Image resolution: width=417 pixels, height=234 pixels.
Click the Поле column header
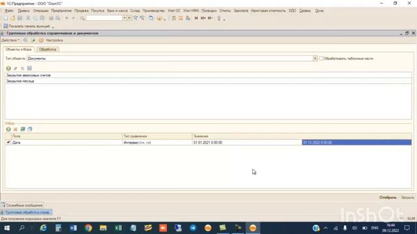(x=66, y=136)
